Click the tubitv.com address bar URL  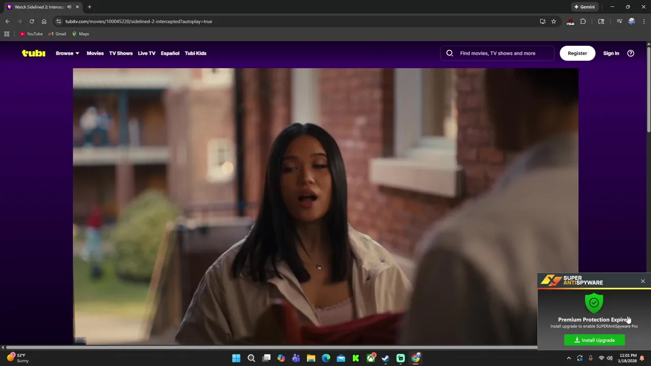[x=138, y=21]
